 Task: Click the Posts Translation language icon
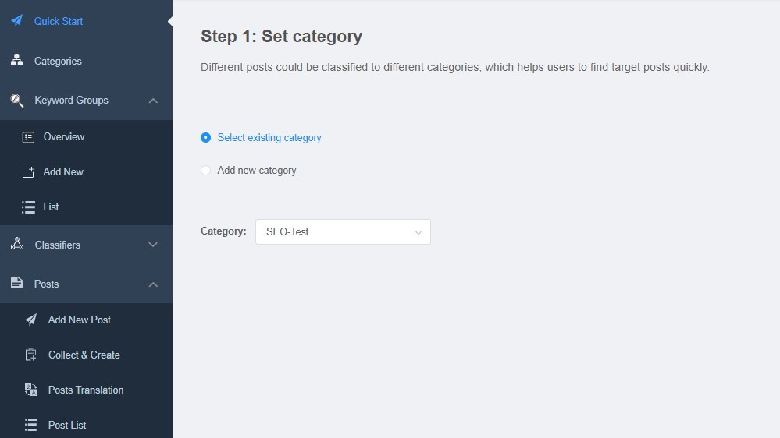pyautogui.click(x=31, y=390)
